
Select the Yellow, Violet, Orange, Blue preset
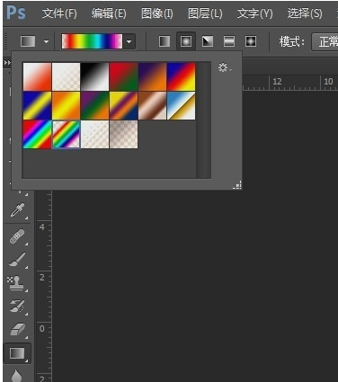[x=123, y=105]
